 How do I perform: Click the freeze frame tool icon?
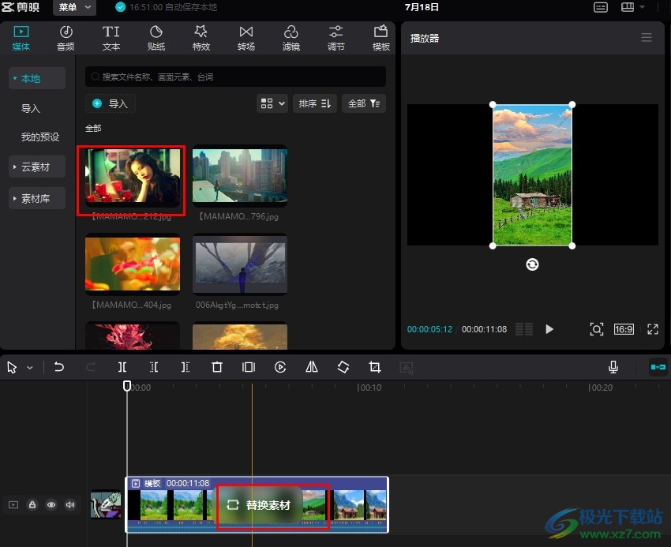249,367
